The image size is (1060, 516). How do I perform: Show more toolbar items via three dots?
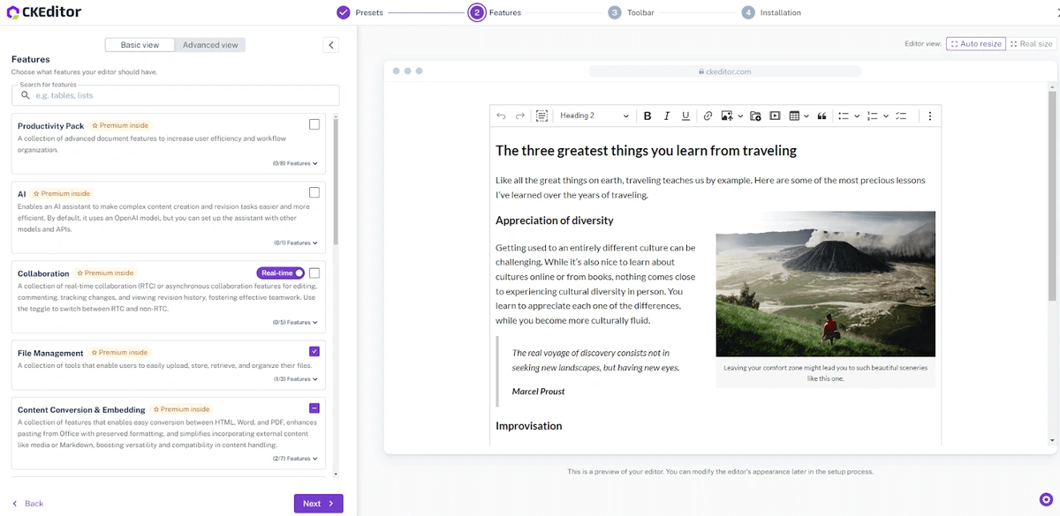pos(929,116)
